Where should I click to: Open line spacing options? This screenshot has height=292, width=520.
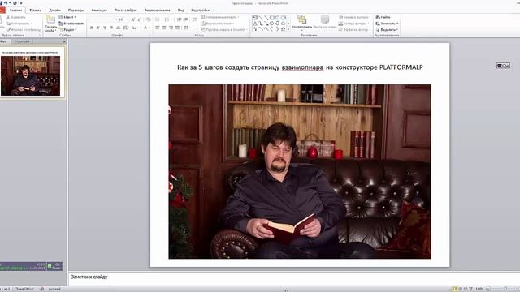click(194, 19)
